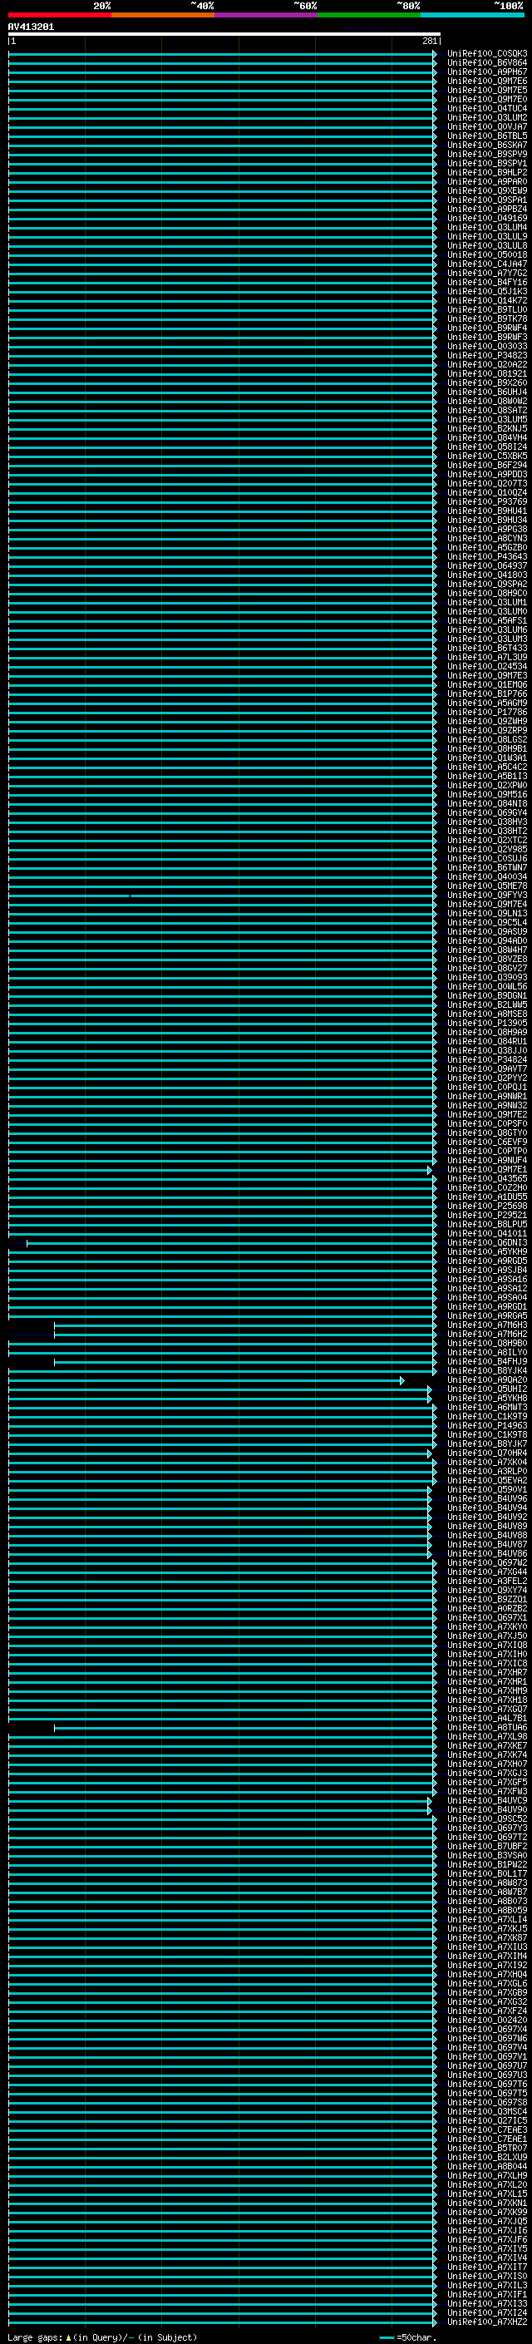Select label UniRef100_Q9XEW9
This screenshot has height=2344, width=532.
coord(487,190)
